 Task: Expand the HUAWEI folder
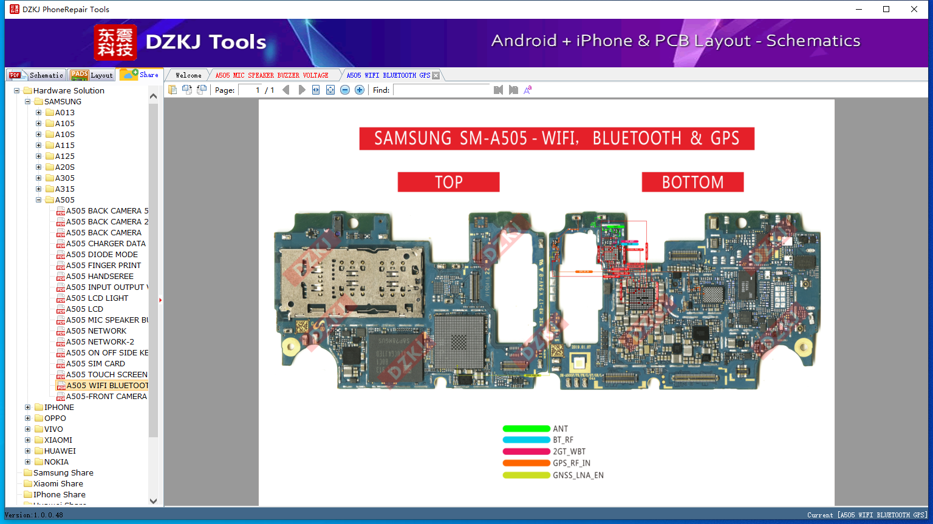click(x=28, y=451)
